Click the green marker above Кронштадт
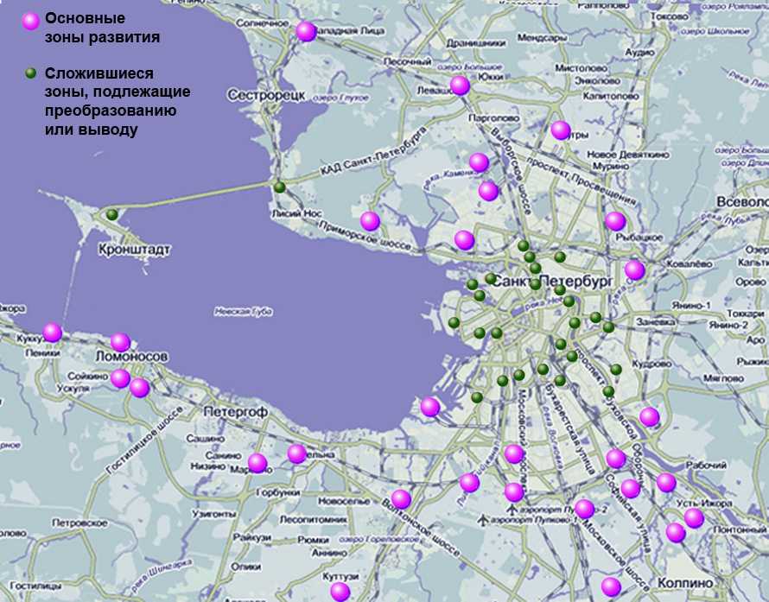 [x=112, y=214]
